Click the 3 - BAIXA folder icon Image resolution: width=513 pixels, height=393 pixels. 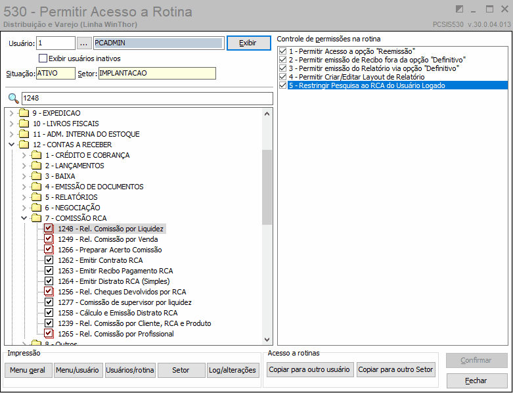(x=36, y=176)
